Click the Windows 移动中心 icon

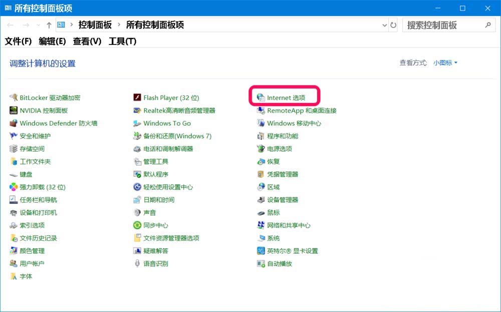coord(261,123)
